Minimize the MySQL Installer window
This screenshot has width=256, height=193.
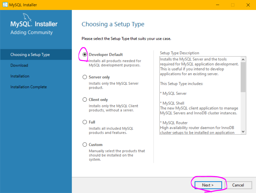217,5
